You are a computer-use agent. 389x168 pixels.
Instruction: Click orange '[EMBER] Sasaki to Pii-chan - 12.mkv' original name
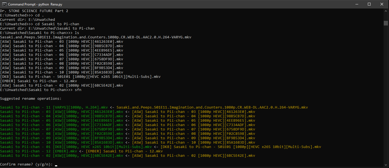tap(124, 151)
